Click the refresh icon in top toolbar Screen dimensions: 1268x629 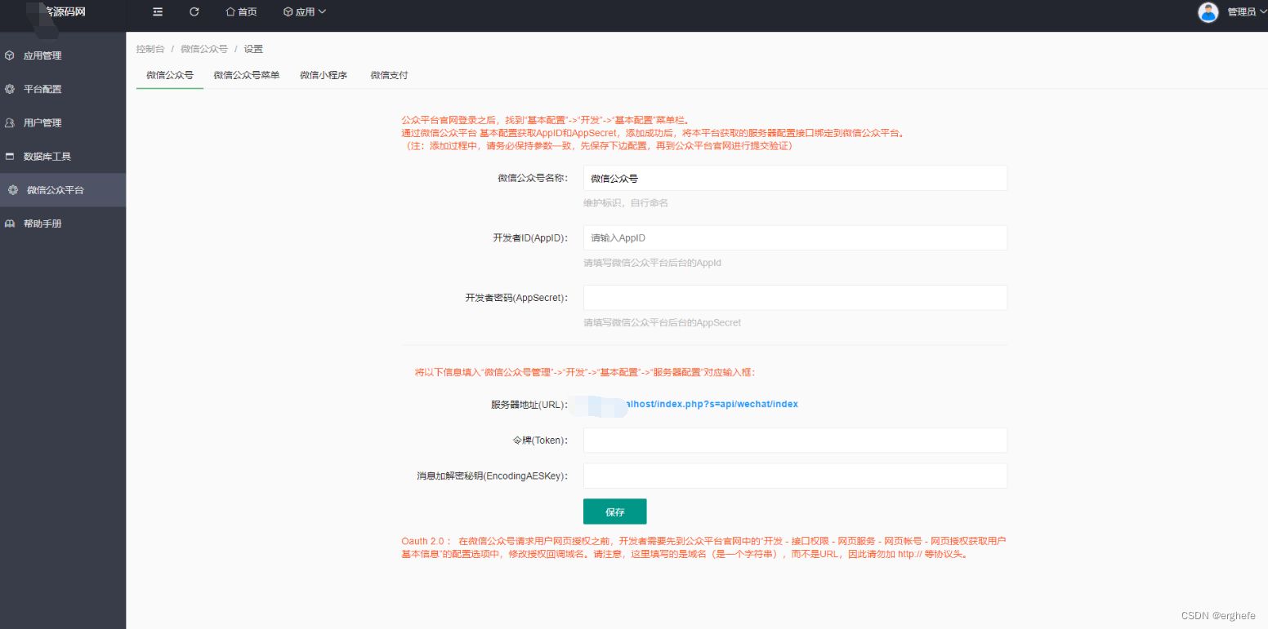194,11
